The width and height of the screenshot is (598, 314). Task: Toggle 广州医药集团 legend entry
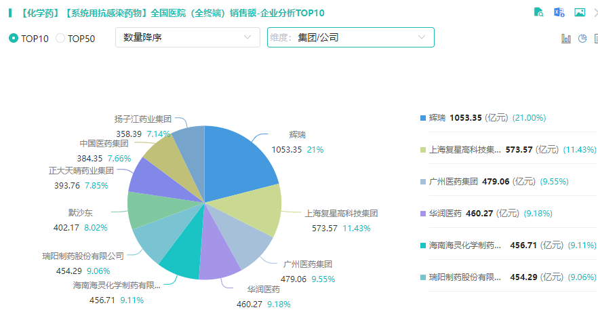point(454,181)
